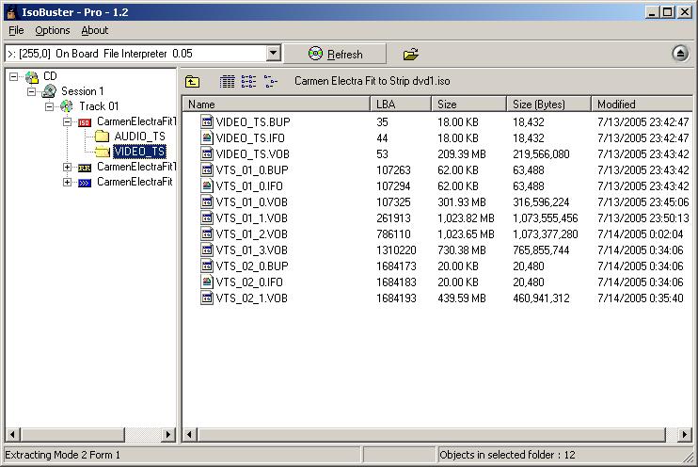Select the AUDIO_TS folder
Screen dimensions: 698x467
140,137
